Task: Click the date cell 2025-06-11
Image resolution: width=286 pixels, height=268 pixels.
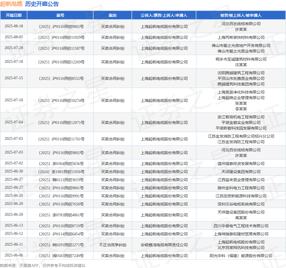Action: 14,245
